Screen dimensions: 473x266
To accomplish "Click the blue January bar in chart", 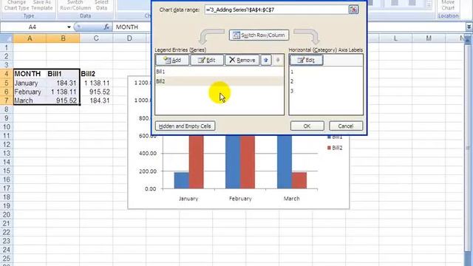I will pos(182,180).
